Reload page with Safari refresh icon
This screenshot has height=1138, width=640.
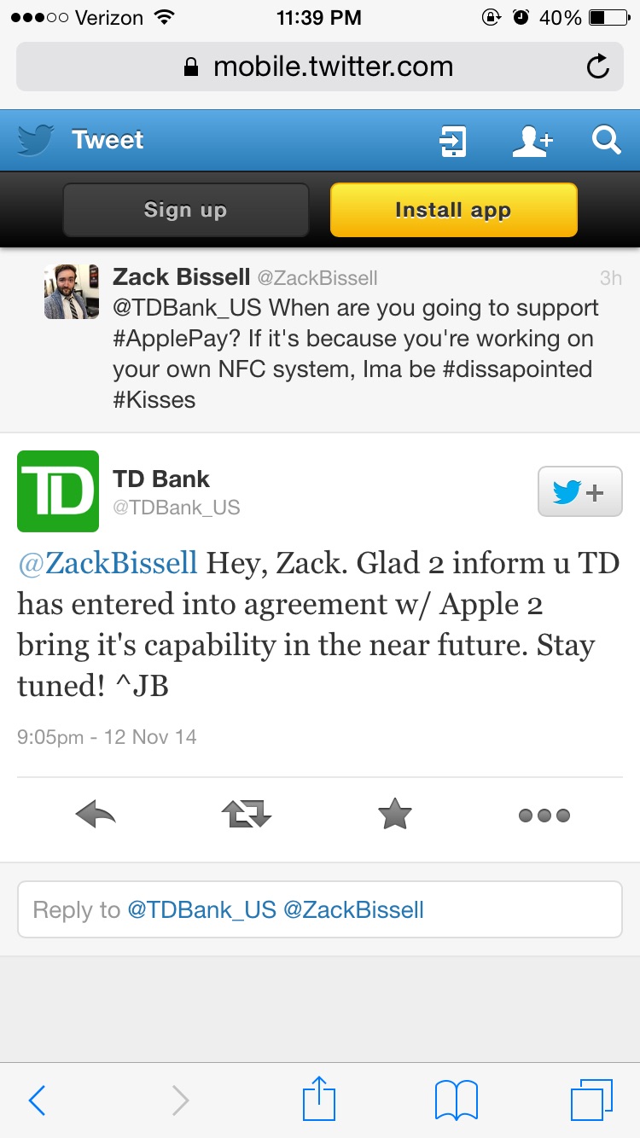pyautogui.click(x=598, y=67)
